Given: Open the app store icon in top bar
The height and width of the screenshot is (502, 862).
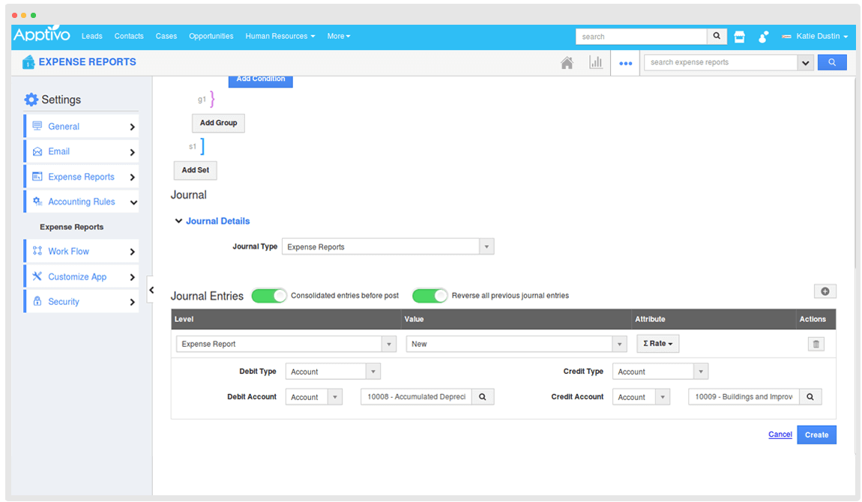Looking at the screenshot, I should point(739,36).
